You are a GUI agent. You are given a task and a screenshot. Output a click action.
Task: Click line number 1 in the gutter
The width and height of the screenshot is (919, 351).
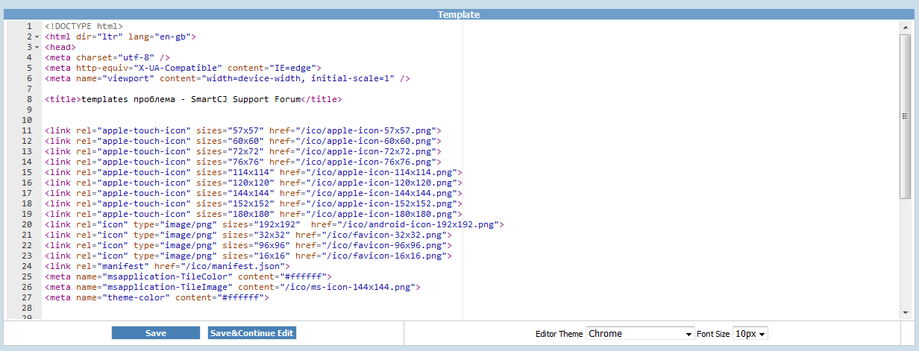[x=28, y=26]
